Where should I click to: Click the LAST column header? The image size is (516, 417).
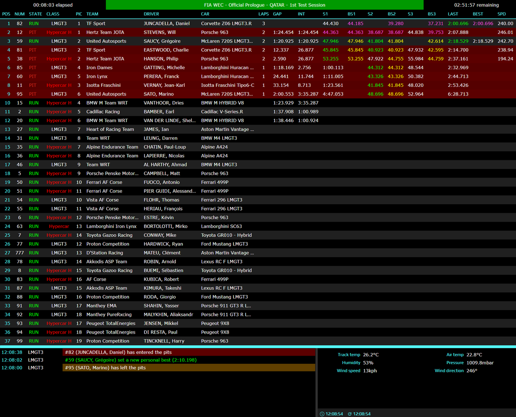pyautogui.click(x=453, y=14)
